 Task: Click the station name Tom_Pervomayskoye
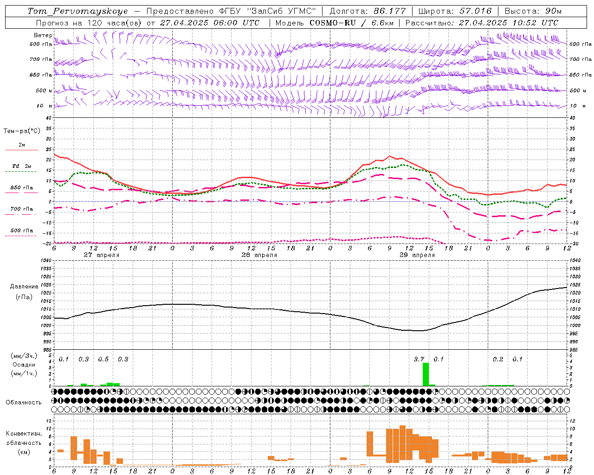click(x=77, y=11)
